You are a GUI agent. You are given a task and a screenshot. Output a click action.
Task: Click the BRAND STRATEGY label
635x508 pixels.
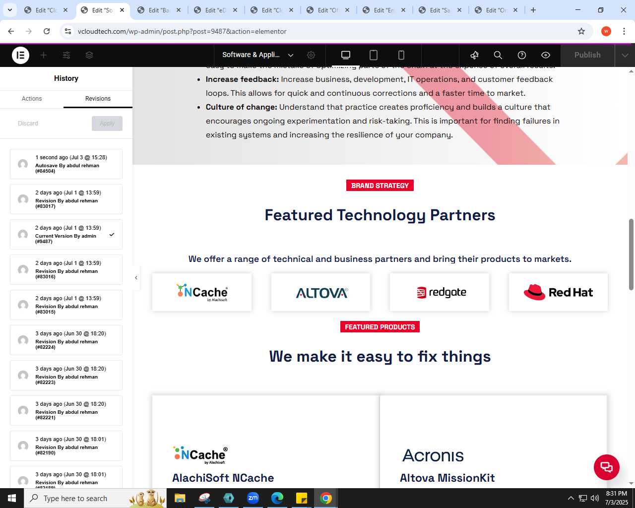(380, 186)
